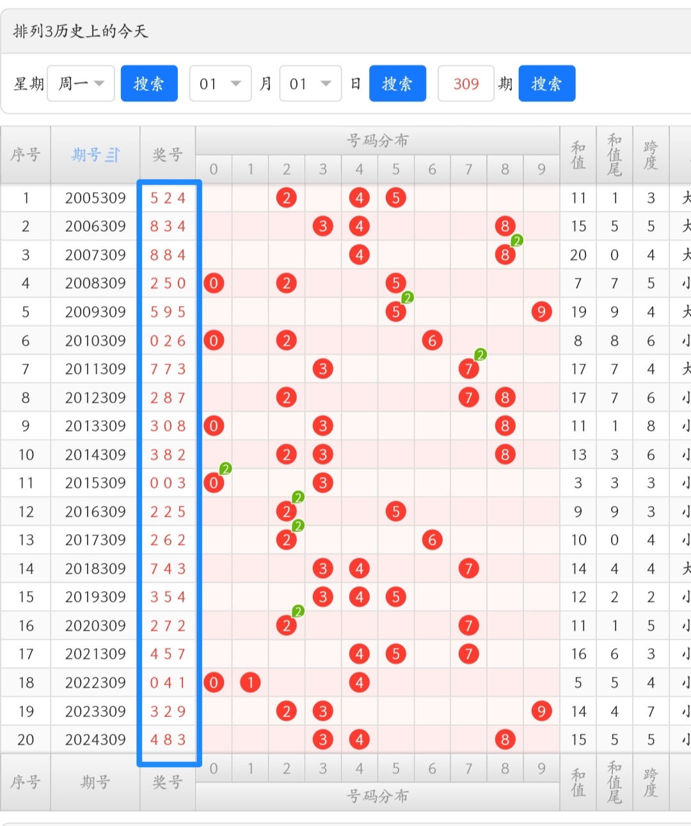Click green 2 badge in row 2011309
The width and height of the screenshot is (691, 826).
[481, 355]
